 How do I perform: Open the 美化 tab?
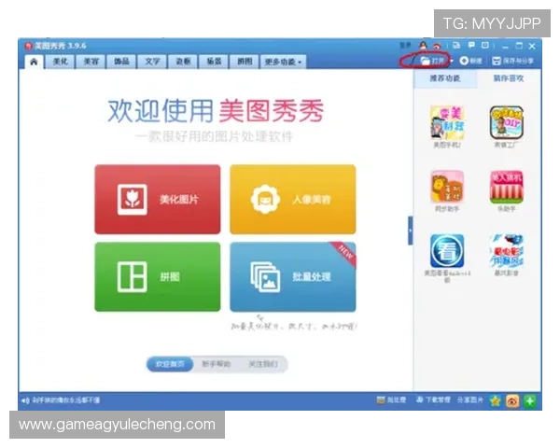pos(61,62)
